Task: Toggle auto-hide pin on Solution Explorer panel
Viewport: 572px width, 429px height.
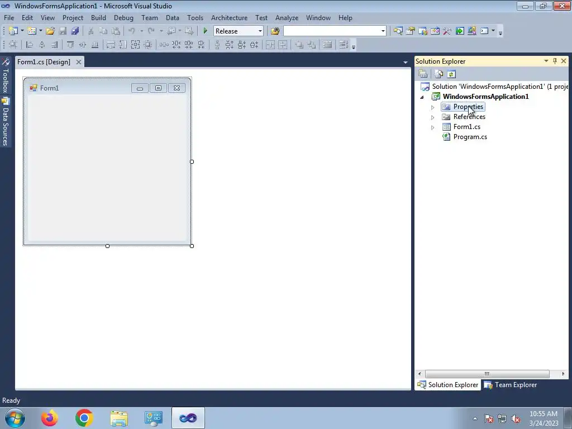Action: (x=555, y=61)
